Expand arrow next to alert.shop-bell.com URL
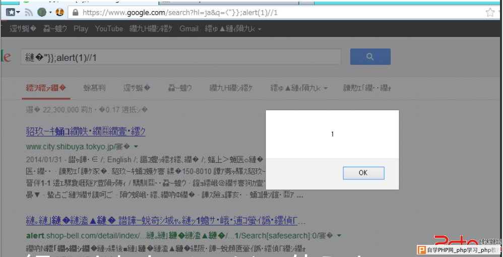 (x=339, y=236)
